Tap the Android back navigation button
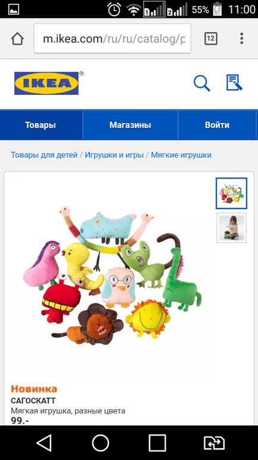The width and height of the screenshot is (258, 460). point(45,443)
